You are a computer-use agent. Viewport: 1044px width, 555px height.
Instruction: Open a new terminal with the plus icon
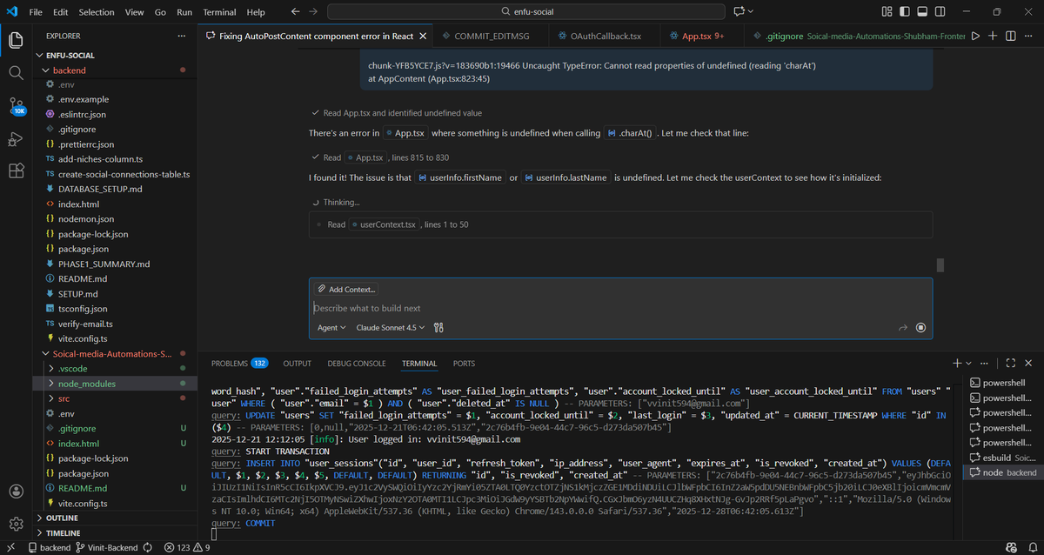click(x=959, y=364)
